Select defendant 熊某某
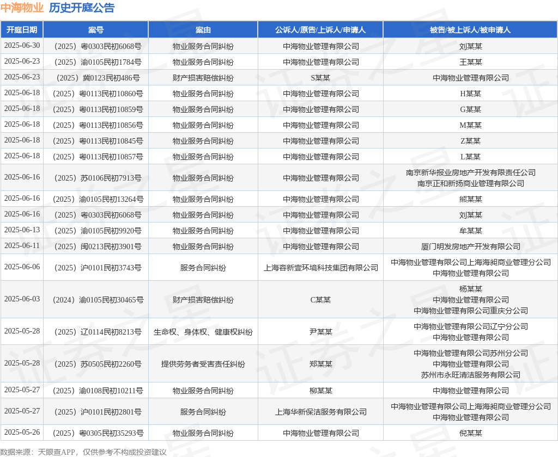 point(470,199)
